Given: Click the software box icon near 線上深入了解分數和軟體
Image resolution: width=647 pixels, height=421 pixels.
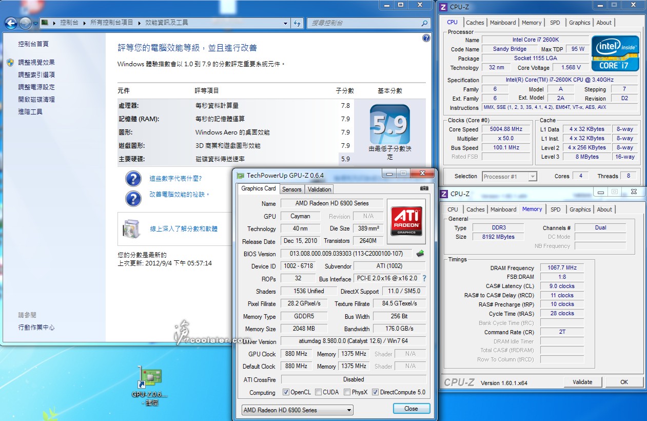Looking at the screenshot, I should coord(131,228).
